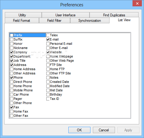The width and height of the screenshot is (144, 138).
Task: Check the Other Address box
Action: coord(12,73)
